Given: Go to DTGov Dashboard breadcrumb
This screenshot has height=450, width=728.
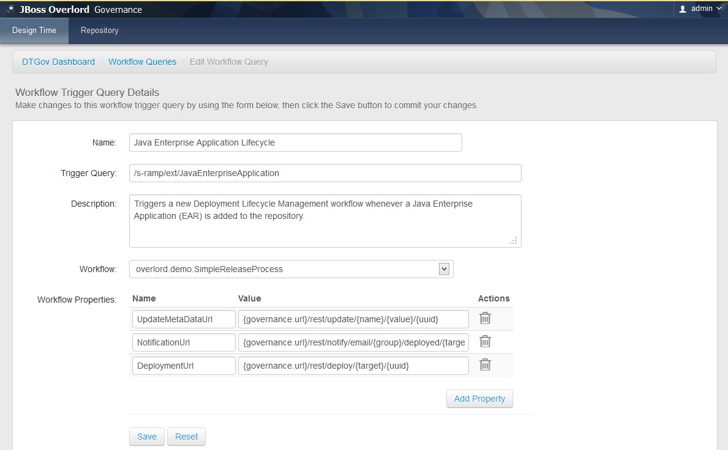Looking at the screenshot, I should pyautogui.click(x=59, y=62).
